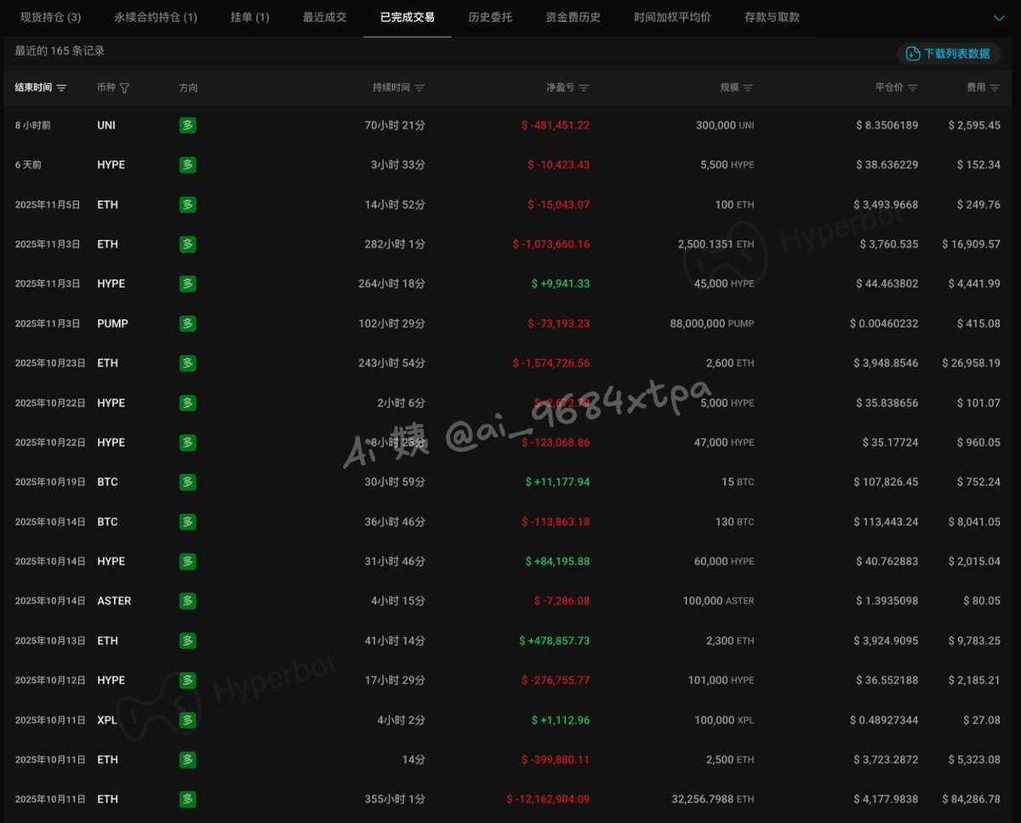1021x823 pixels.
Task: Sort by 净盈亏 column icon
Action: point(584,89)
